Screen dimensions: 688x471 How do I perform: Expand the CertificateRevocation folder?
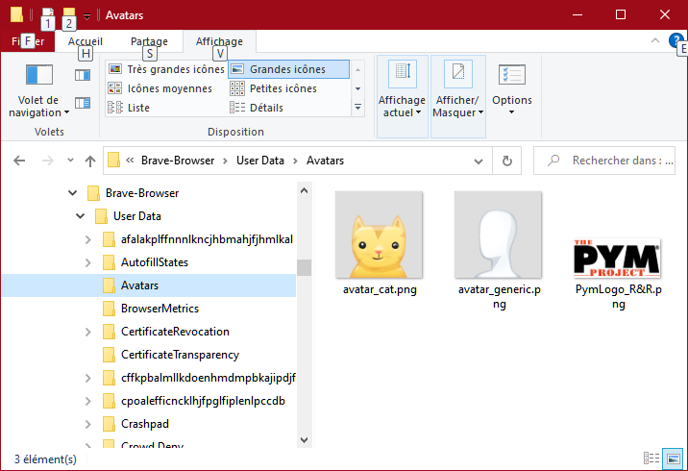pyautogui.click(x=88, y=332)
